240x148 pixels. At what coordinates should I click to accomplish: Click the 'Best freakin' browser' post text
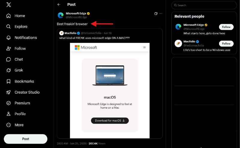pos(72,24)
